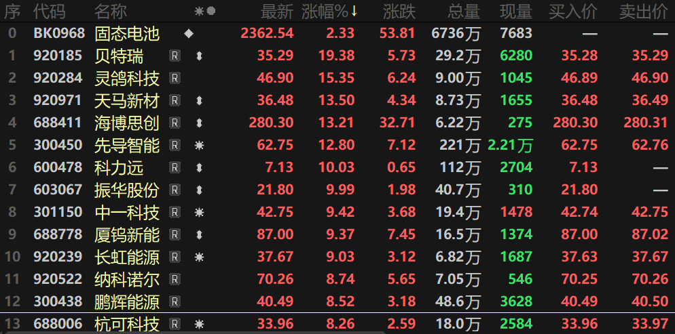Click the circle icon in header row
This screenshot has width=675, height=334.
click(x=211, y=12)
